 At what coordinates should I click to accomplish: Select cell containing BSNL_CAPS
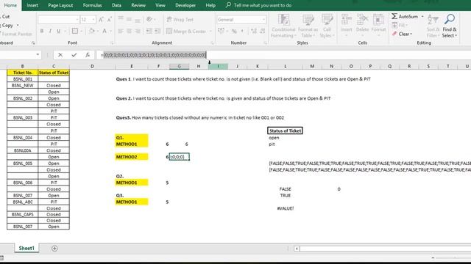23,214
